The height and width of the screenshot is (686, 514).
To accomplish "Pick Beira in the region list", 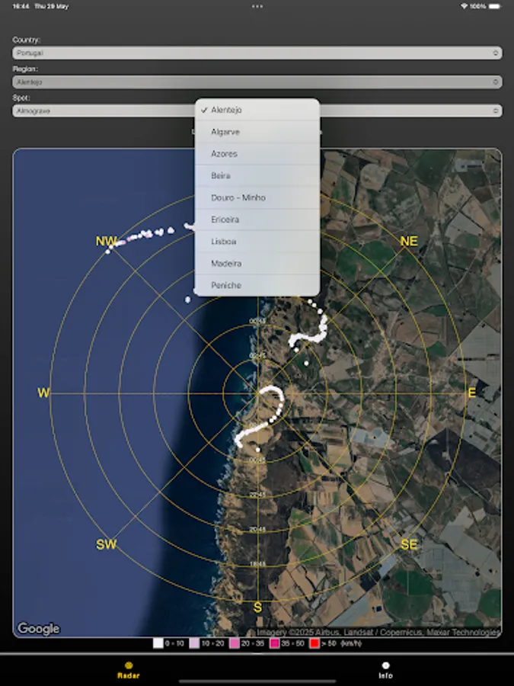I will 257,175.
